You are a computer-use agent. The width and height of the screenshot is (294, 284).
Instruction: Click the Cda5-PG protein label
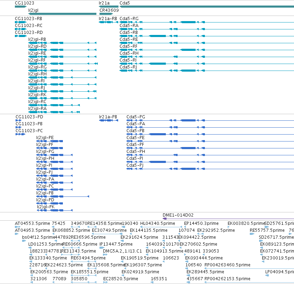(x=136, y=117)
